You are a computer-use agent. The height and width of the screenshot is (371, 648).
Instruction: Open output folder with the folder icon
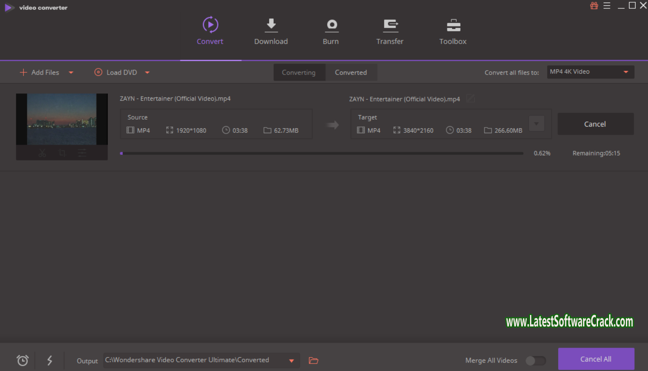tap(313, 360)
